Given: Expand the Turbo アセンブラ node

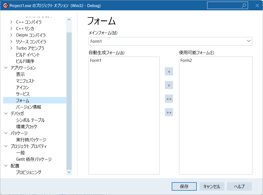Looking at the screenshot, I should point(11,48).
